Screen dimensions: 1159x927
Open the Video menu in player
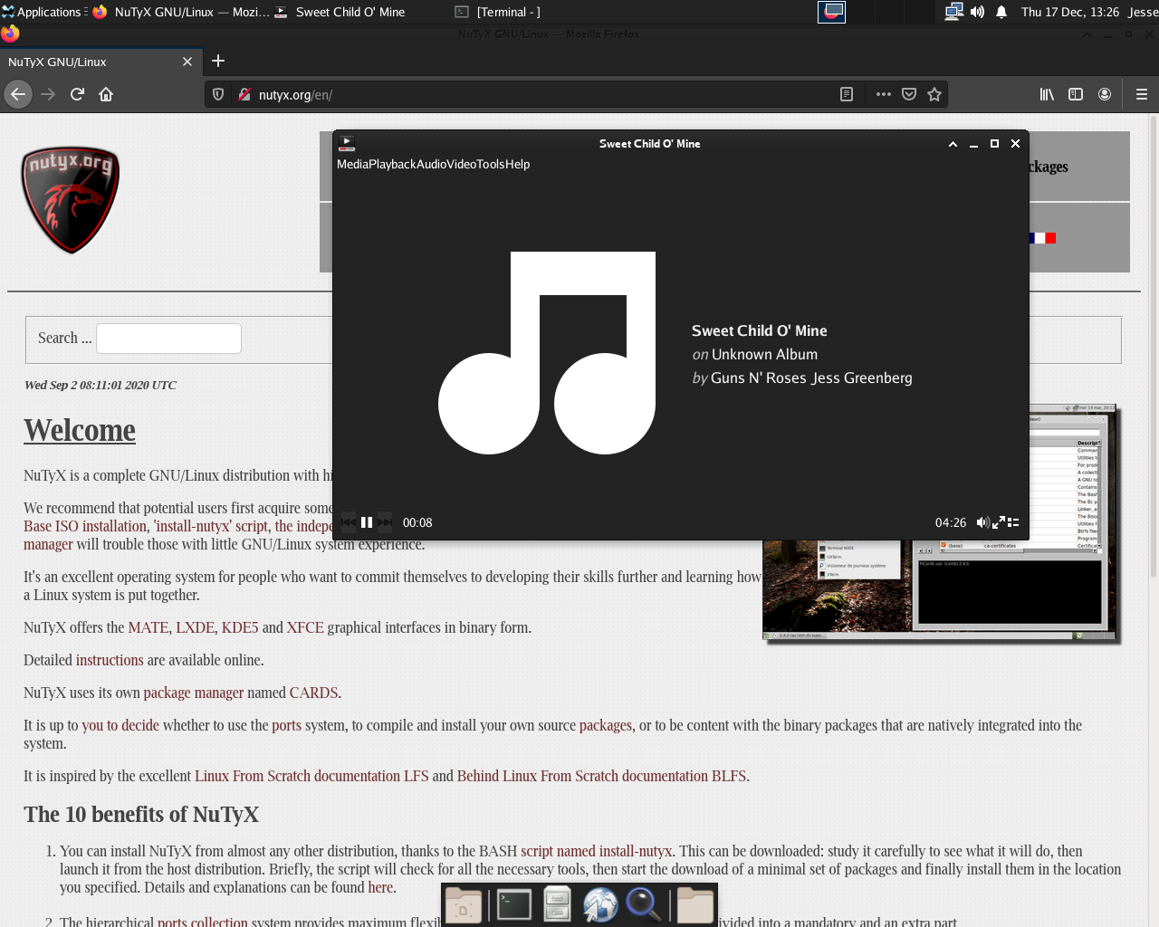pyautogui.click(x=463, y=164)
